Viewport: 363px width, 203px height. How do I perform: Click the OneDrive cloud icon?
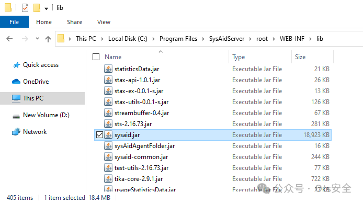pyautogui.click(x=16, y=82)
